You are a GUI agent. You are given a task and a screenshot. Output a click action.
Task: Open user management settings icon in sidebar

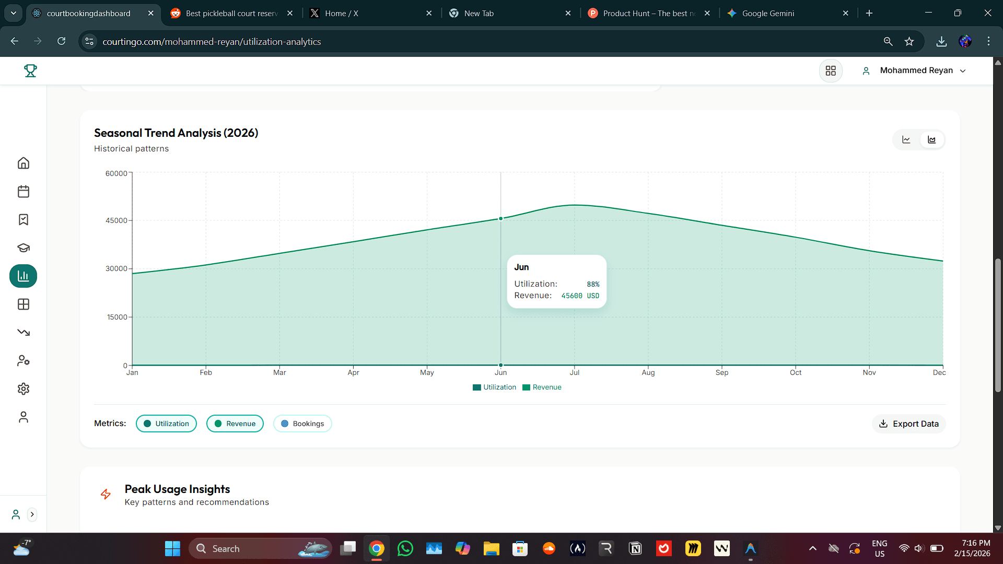click(x=23, y=360)
